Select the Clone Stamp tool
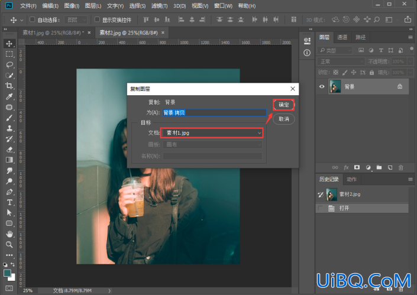The width and height of the screenshot is (417, 295). point(9,128)
